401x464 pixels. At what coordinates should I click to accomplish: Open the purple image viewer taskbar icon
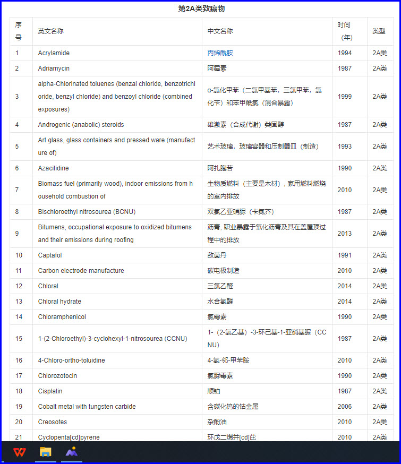pos(72,452)
